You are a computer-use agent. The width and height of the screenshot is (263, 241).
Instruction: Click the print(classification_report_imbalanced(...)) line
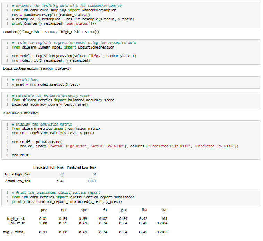[67, 201]
